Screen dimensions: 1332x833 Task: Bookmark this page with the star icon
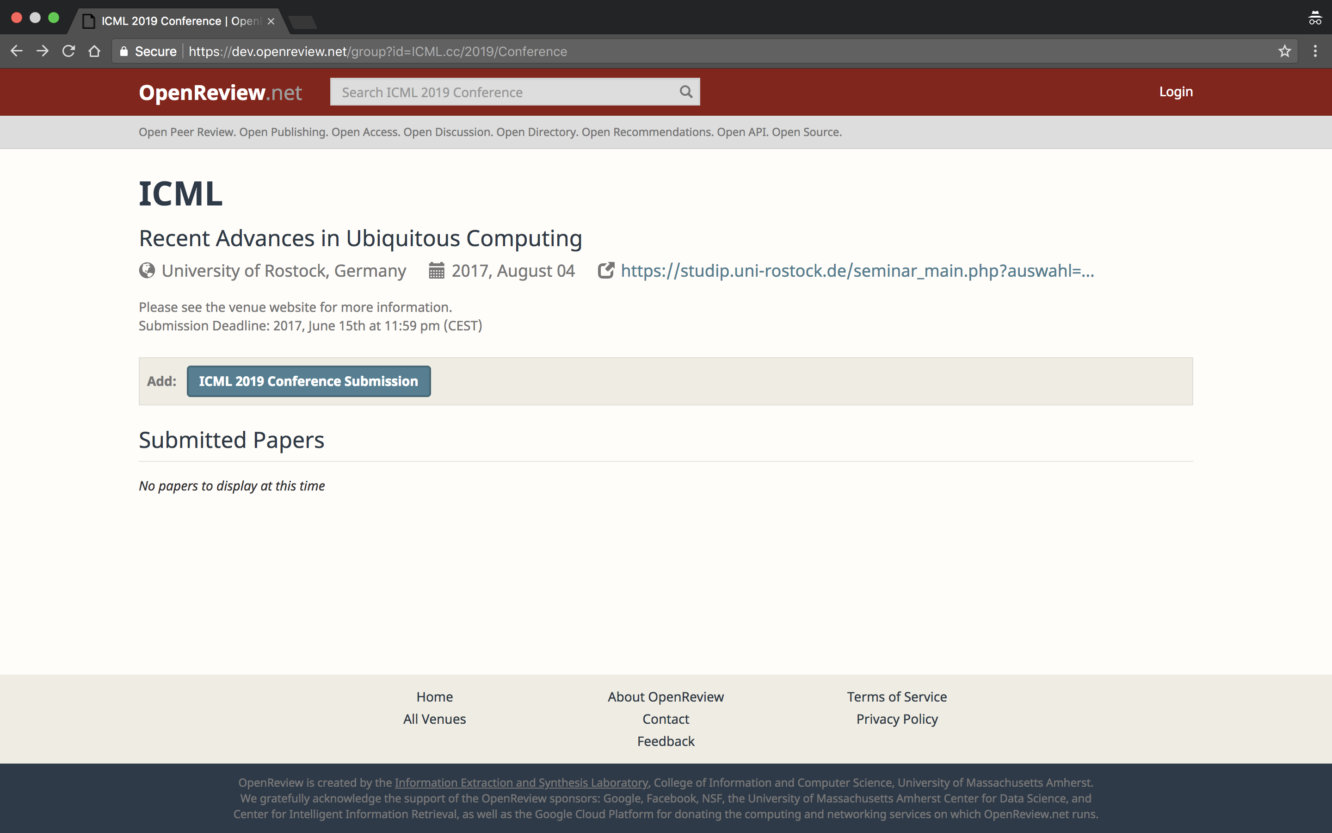(1285, 51)
